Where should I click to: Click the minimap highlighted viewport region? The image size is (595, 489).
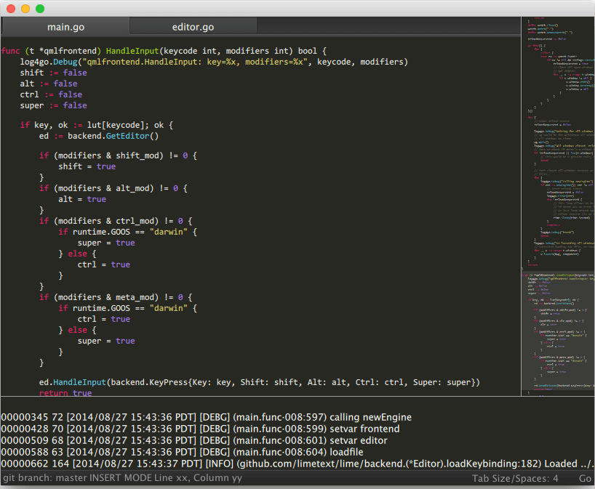[x=558, y=331]
